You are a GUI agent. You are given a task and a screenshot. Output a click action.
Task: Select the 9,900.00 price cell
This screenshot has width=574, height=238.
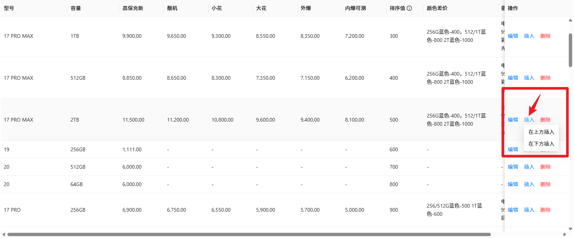coord(132,36)
